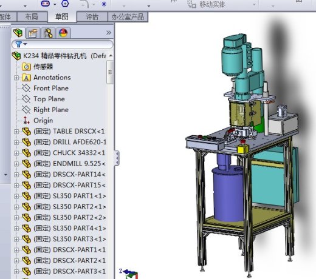Screen dimensions: 316x279
Task: Select the DRSCX-PART14 text row
Action: tap(69, 174)
